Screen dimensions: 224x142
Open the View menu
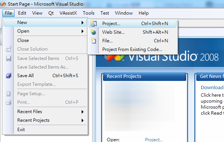[37, 13]
